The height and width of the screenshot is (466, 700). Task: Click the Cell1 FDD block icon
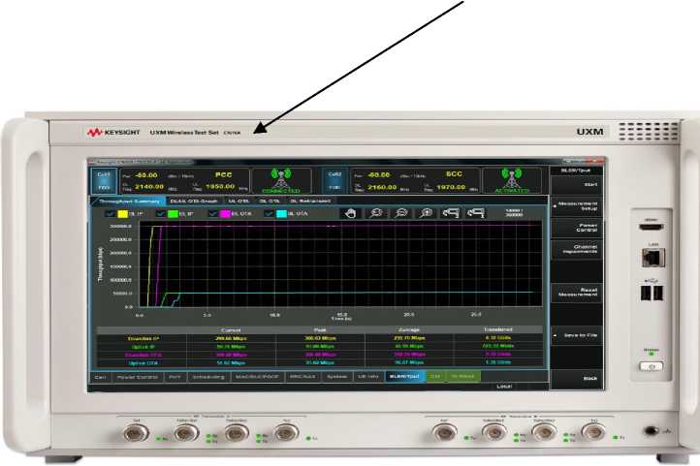[103, 180]
